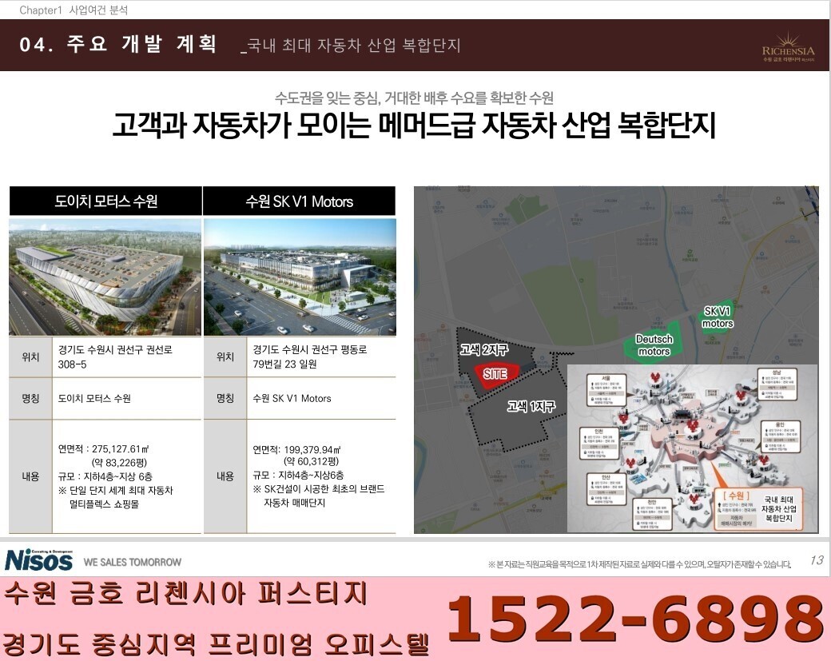
Task: Click the 위치 label in the 도이치 모터스 table
Action: pyautogui.click(x=30, y=356)
